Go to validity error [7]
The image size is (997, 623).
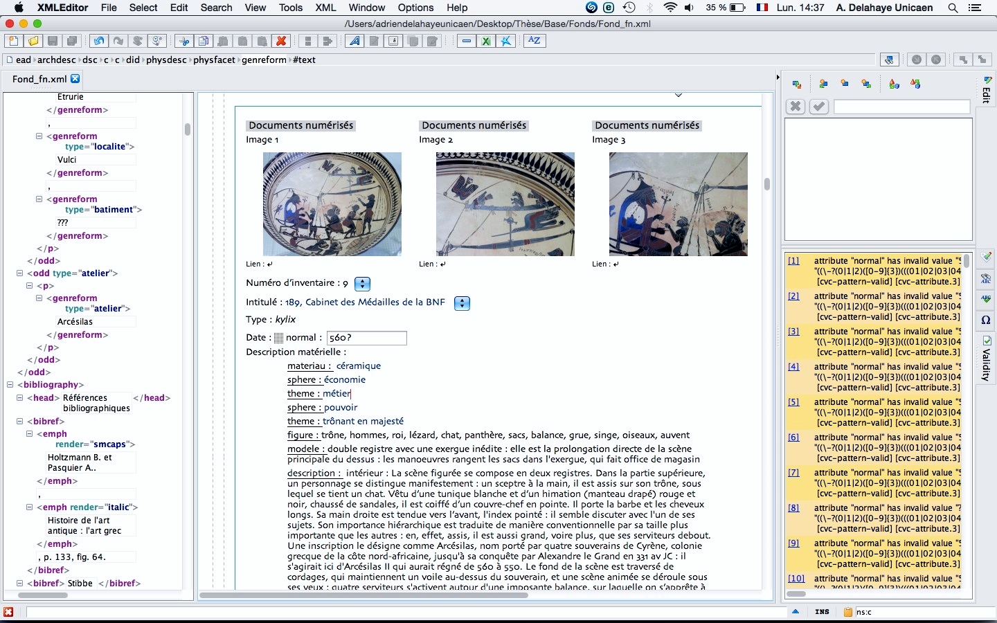(x=793, y=473)
